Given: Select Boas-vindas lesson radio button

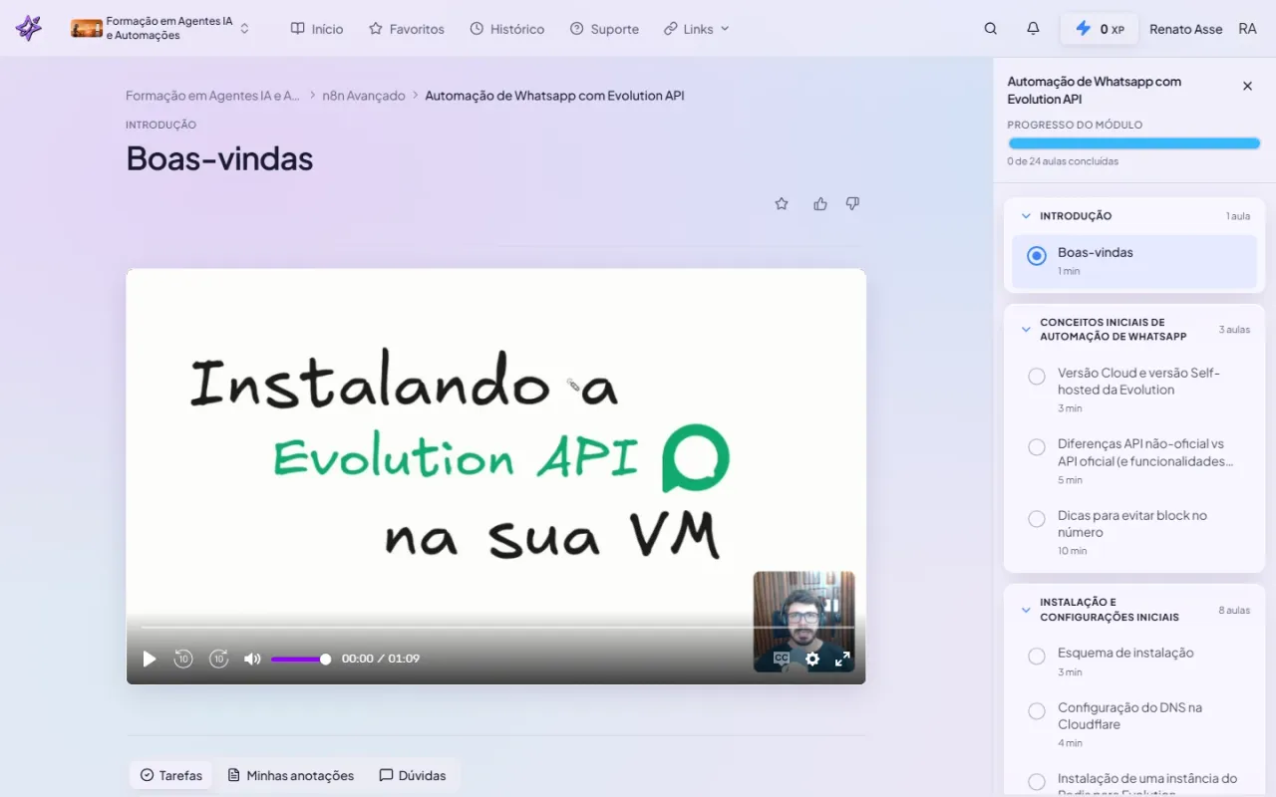Looking at the screenshot, I should pyautogui.click(x=1037, y=256).
